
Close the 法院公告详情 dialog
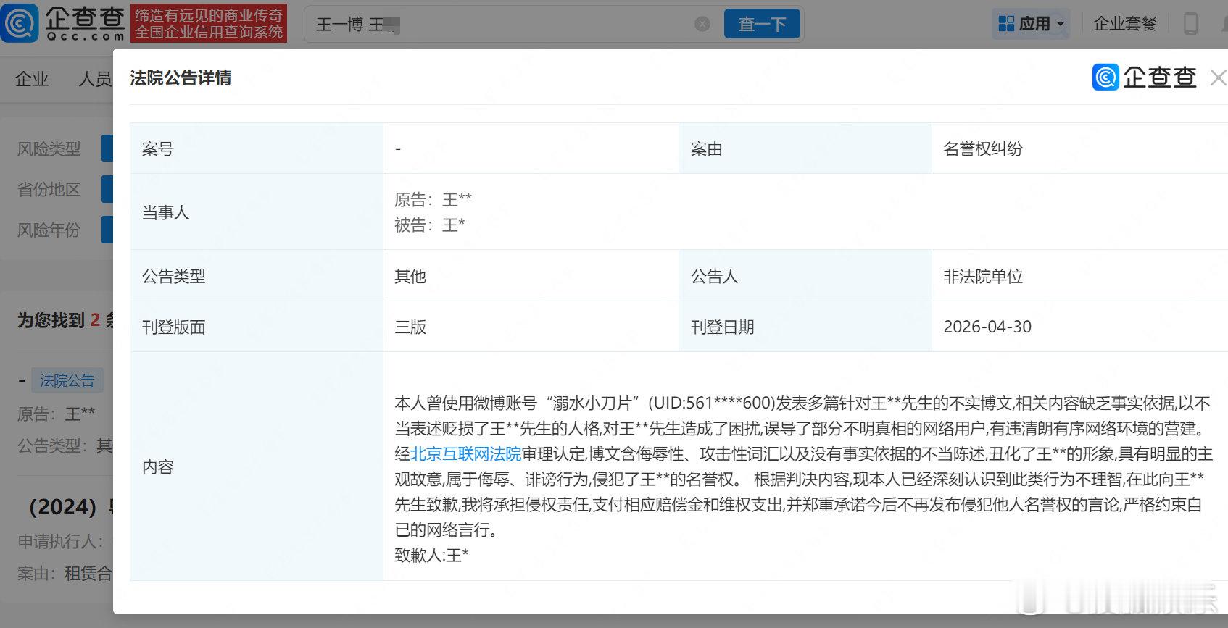click(x=1218, y=78)
